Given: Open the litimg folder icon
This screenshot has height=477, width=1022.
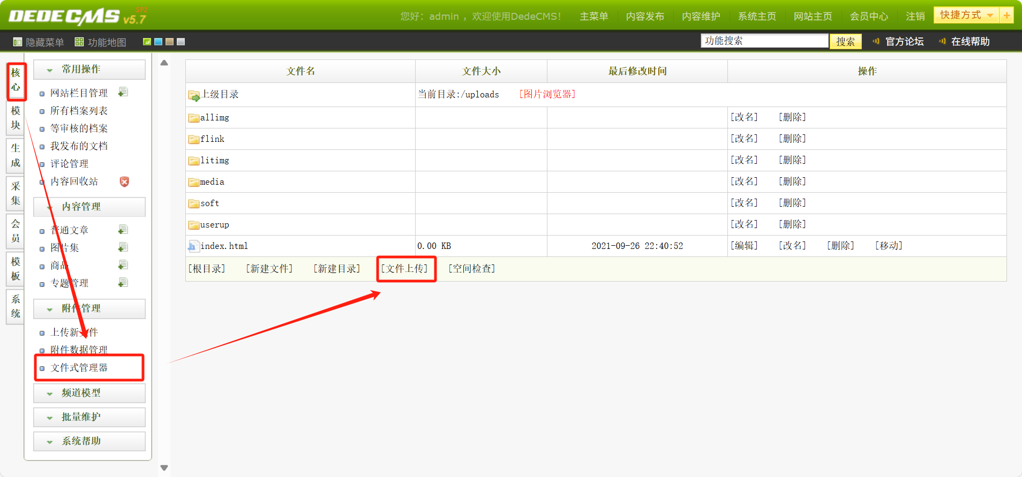Looking at the screenshot, I should pyautogui.click(x=193, y=161).
